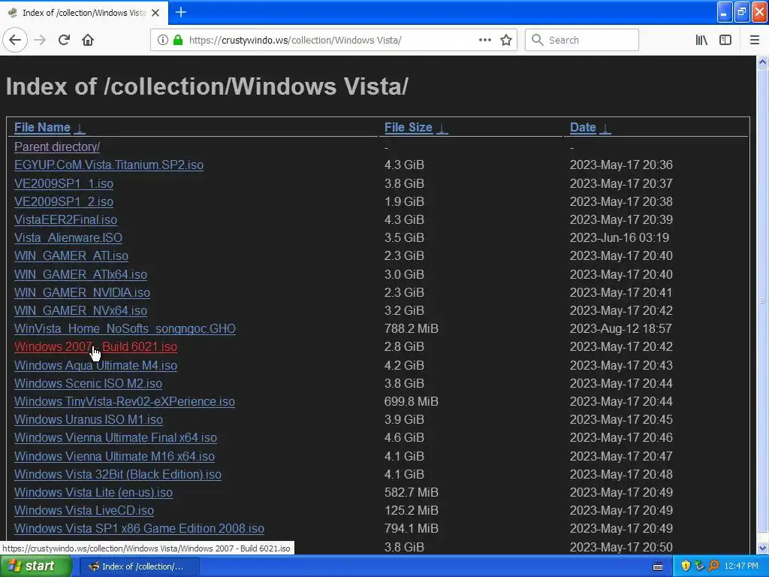
Task: Open the Library icon in toolbar
Action: (x=701, y=40)
